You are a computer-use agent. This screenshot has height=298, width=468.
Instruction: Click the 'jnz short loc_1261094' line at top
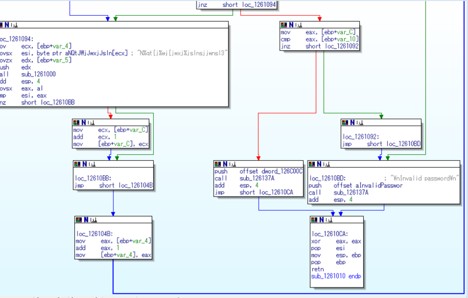[x=237, y=5]
